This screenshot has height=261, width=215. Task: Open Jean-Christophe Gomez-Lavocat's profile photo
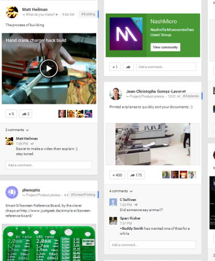(x=115, y=94)
